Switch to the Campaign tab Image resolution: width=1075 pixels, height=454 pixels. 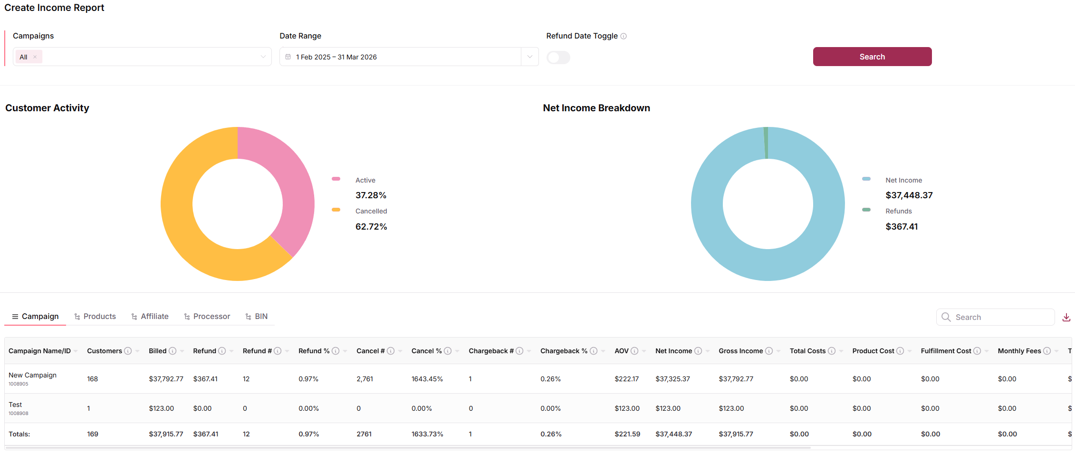pyautogui.click(x=35, y=317)
